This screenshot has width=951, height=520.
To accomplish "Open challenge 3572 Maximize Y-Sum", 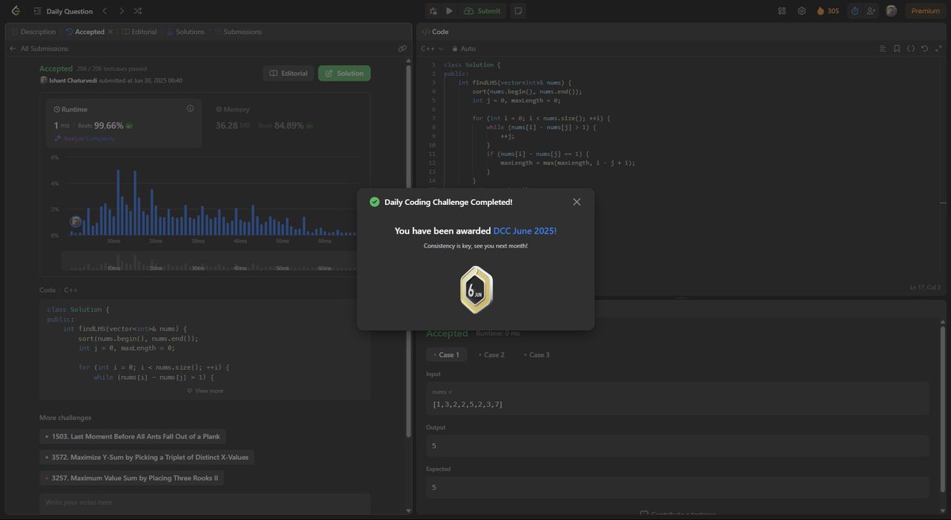I will pyautogui.click(x=147, y=457).
